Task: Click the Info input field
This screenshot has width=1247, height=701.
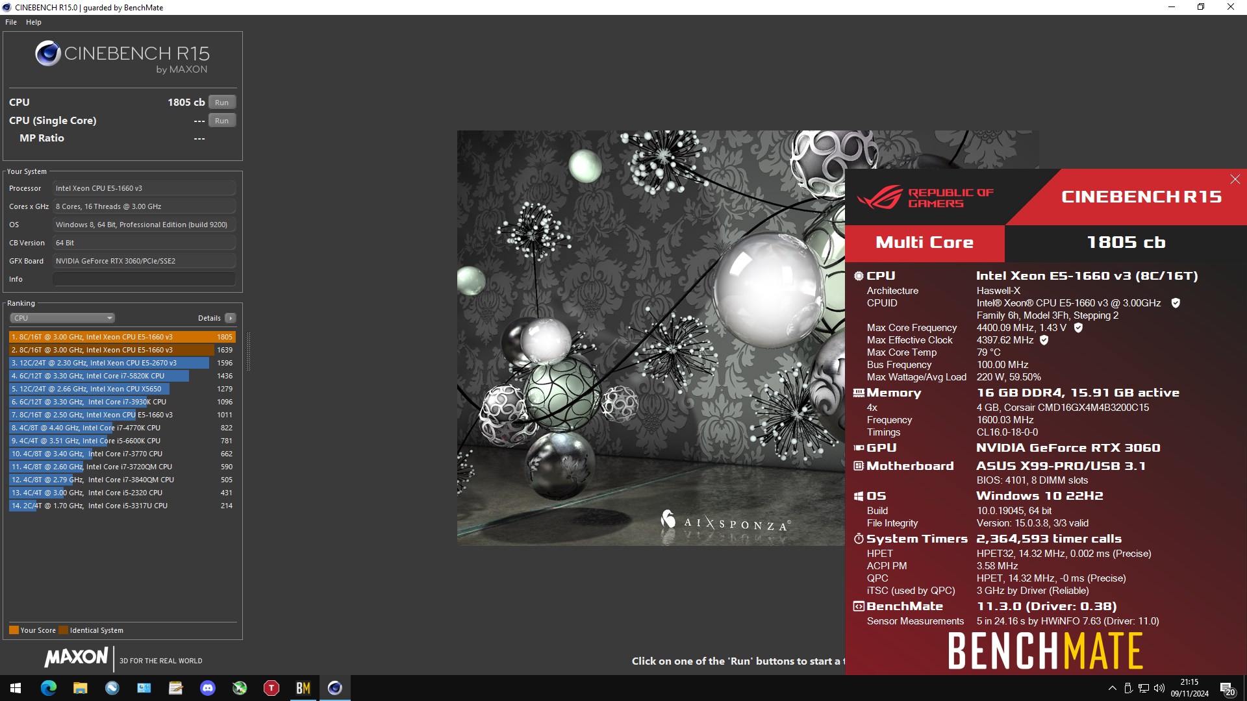Action: [x=144, y=279]
